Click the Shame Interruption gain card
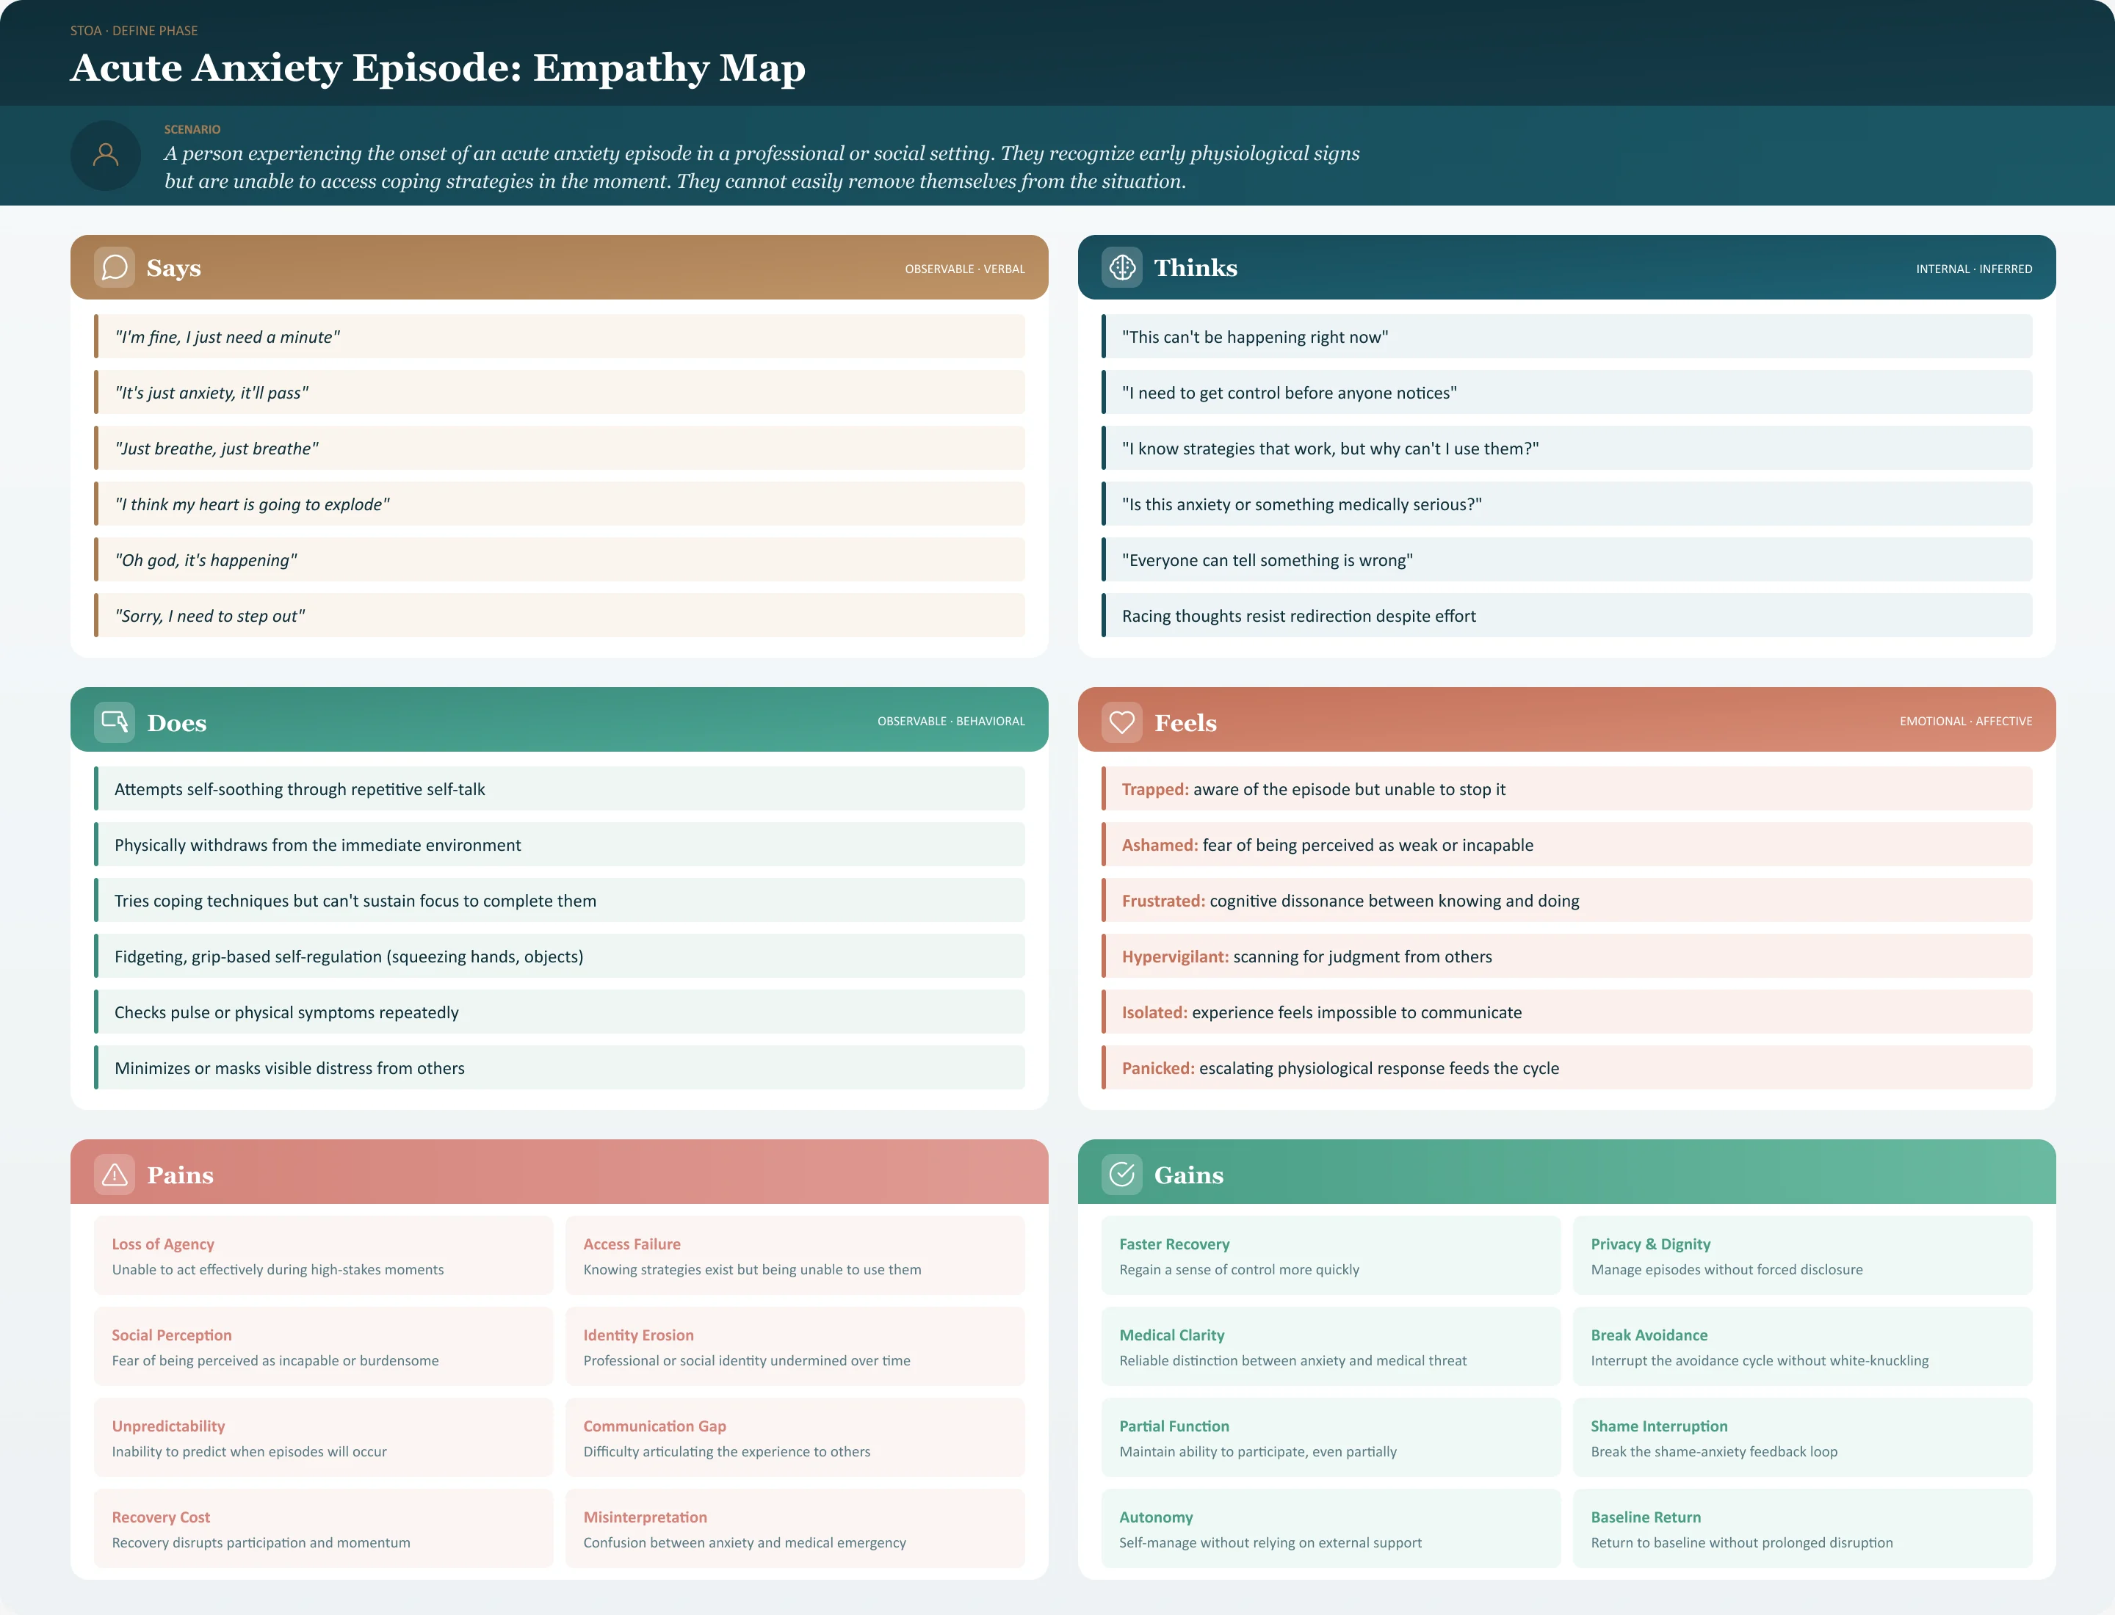 coord(1802,1437)
